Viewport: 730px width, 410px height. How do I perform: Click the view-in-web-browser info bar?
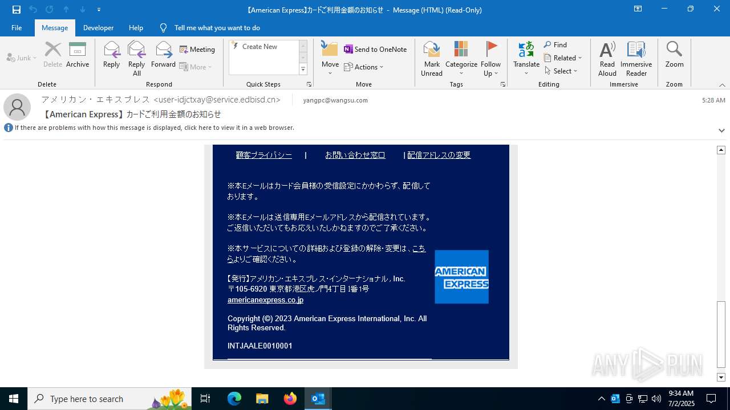coord(154,128)
